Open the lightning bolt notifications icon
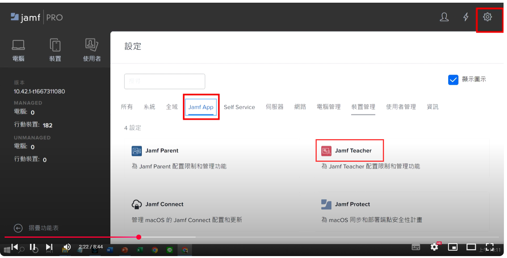 [466, 17]
